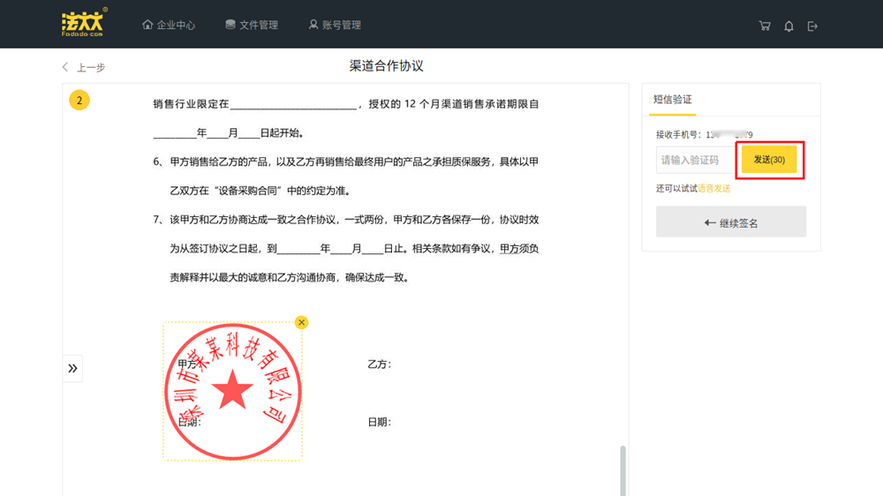Open the shopping cart
Screen dimensions: 883x496
pos(765,26)
